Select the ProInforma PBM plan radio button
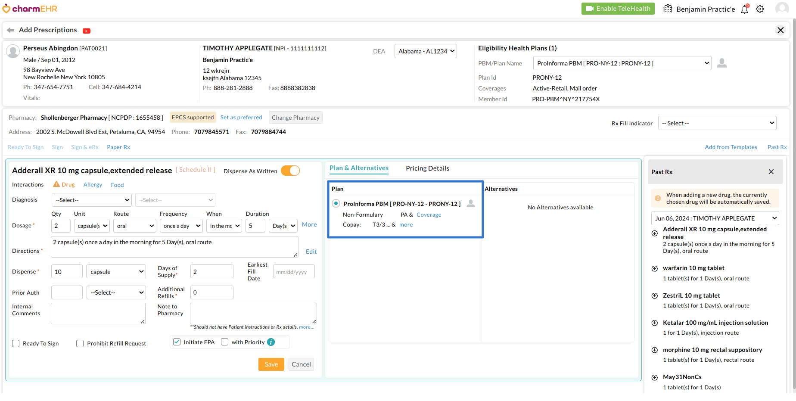The height and width of the screenshot is (401, 796). point(336,204)
